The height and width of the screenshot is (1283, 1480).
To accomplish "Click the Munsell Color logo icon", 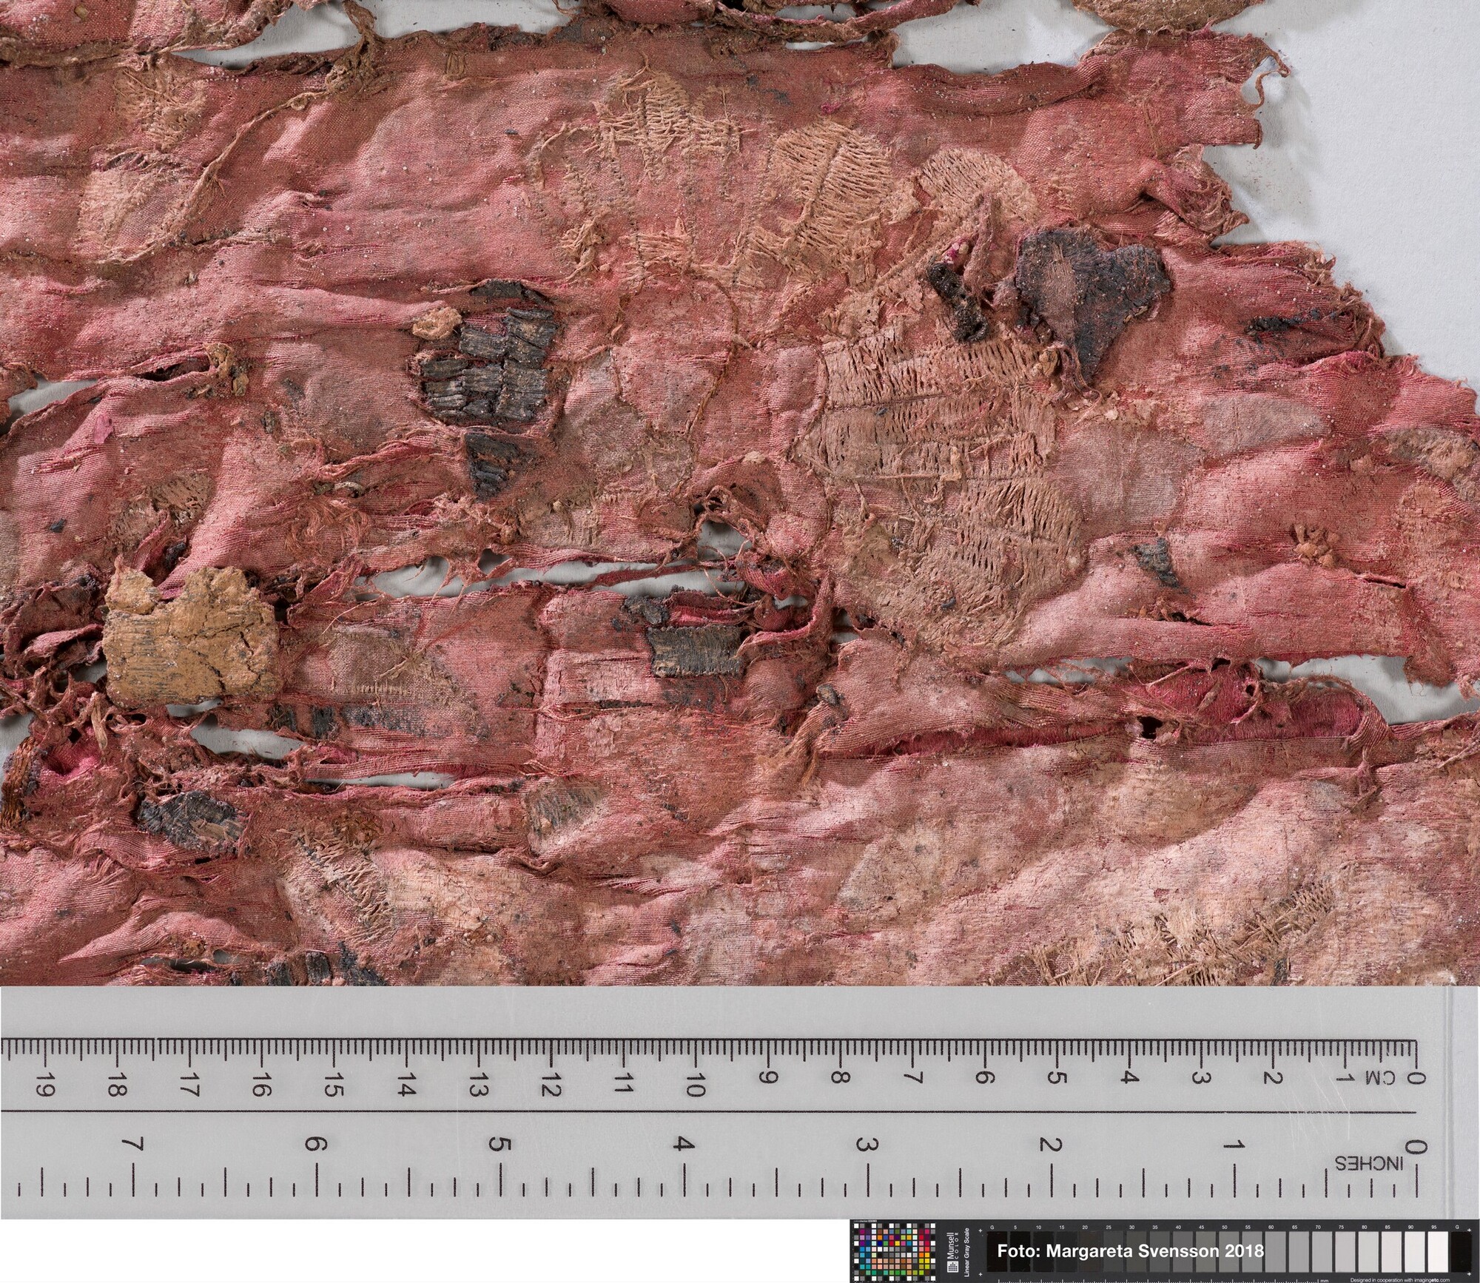I will tap(953, 1267).
